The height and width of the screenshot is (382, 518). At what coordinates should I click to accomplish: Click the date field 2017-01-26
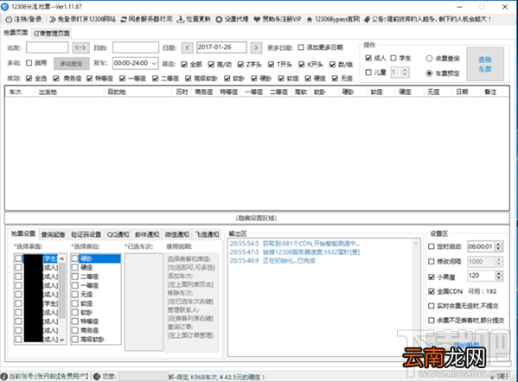[x=221, y=48]
